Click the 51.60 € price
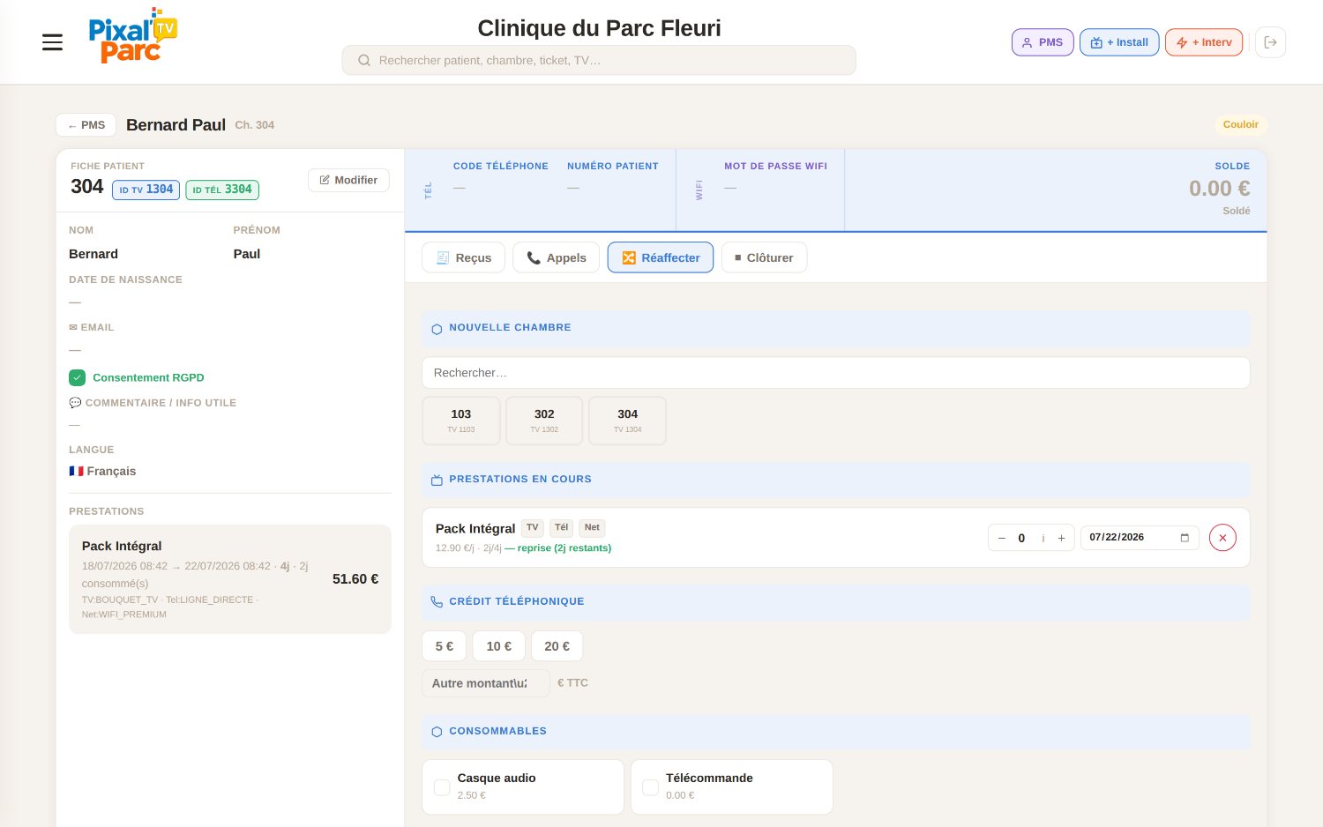 click(355, 579)
